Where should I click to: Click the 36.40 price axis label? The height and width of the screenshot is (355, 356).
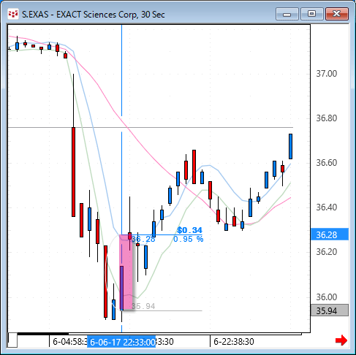pyautogui.click(x=327, y=207)
